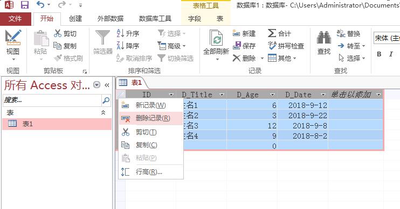This screenshot has width=400, height=209.
Task: Collapse navigation pane with double chevron
Action: 107,85
